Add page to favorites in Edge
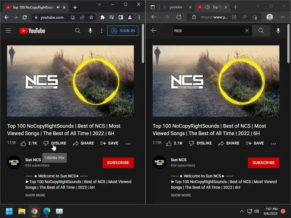This screenshot has width=291, height=218. click(x=255, y=17)
